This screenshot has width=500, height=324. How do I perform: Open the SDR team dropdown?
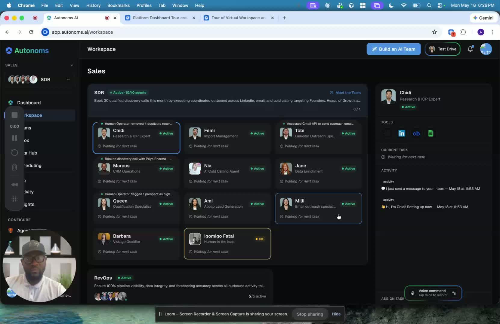tap(39, 79)
